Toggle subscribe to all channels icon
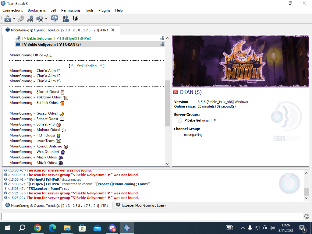 [x=54, y=19]
